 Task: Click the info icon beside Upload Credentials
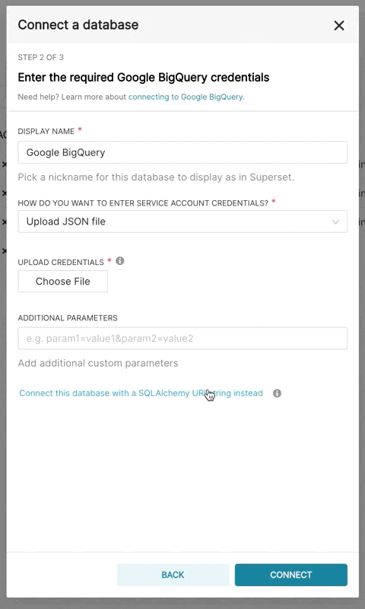click(120, 261)
